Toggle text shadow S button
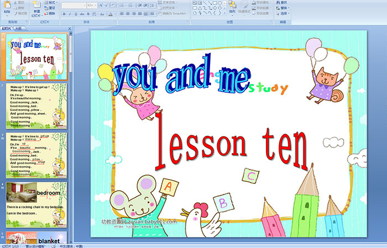 (88, 14)
